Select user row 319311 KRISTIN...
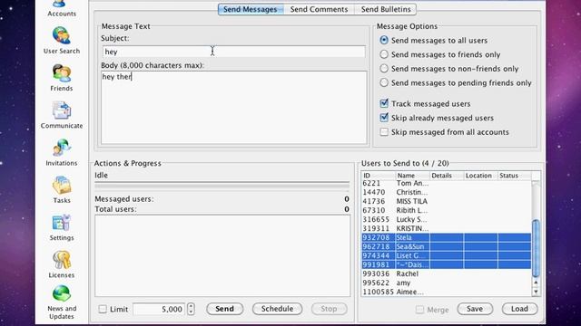 (x=446, y=228)
